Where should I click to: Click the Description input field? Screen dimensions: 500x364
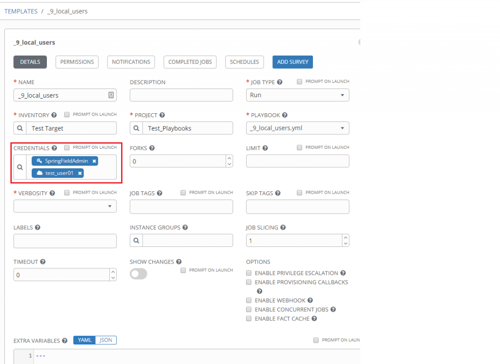(181, 95)
